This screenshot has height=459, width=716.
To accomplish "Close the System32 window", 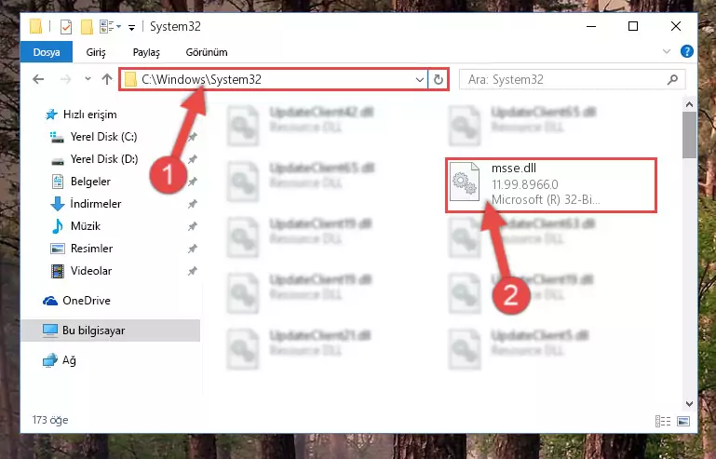I will (x=676, y=26).
